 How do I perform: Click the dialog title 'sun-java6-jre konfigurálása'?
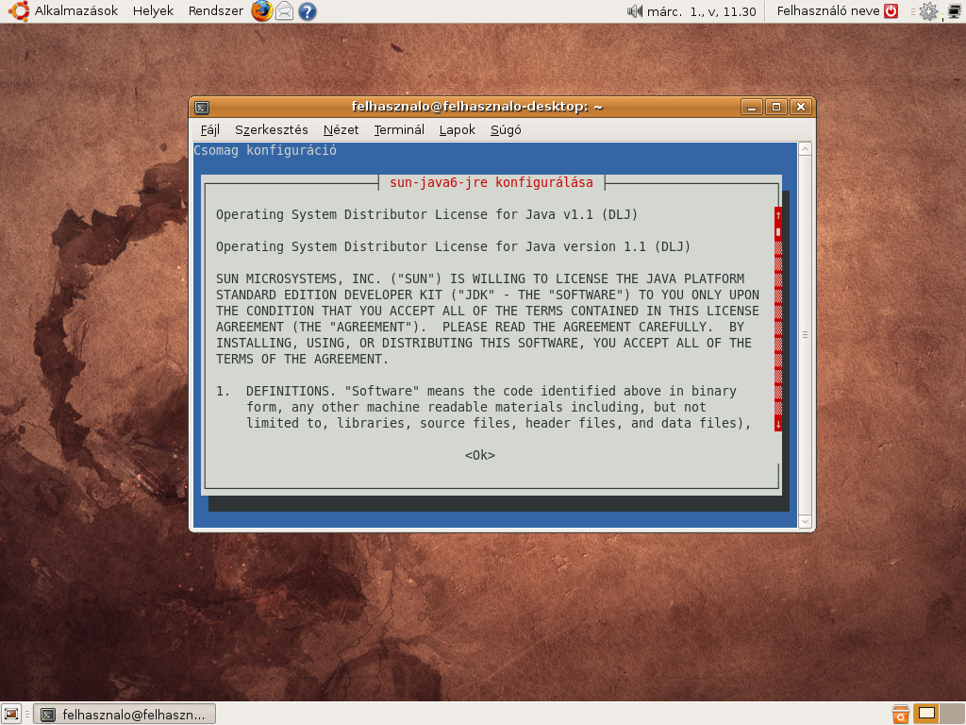pos(491,182)
